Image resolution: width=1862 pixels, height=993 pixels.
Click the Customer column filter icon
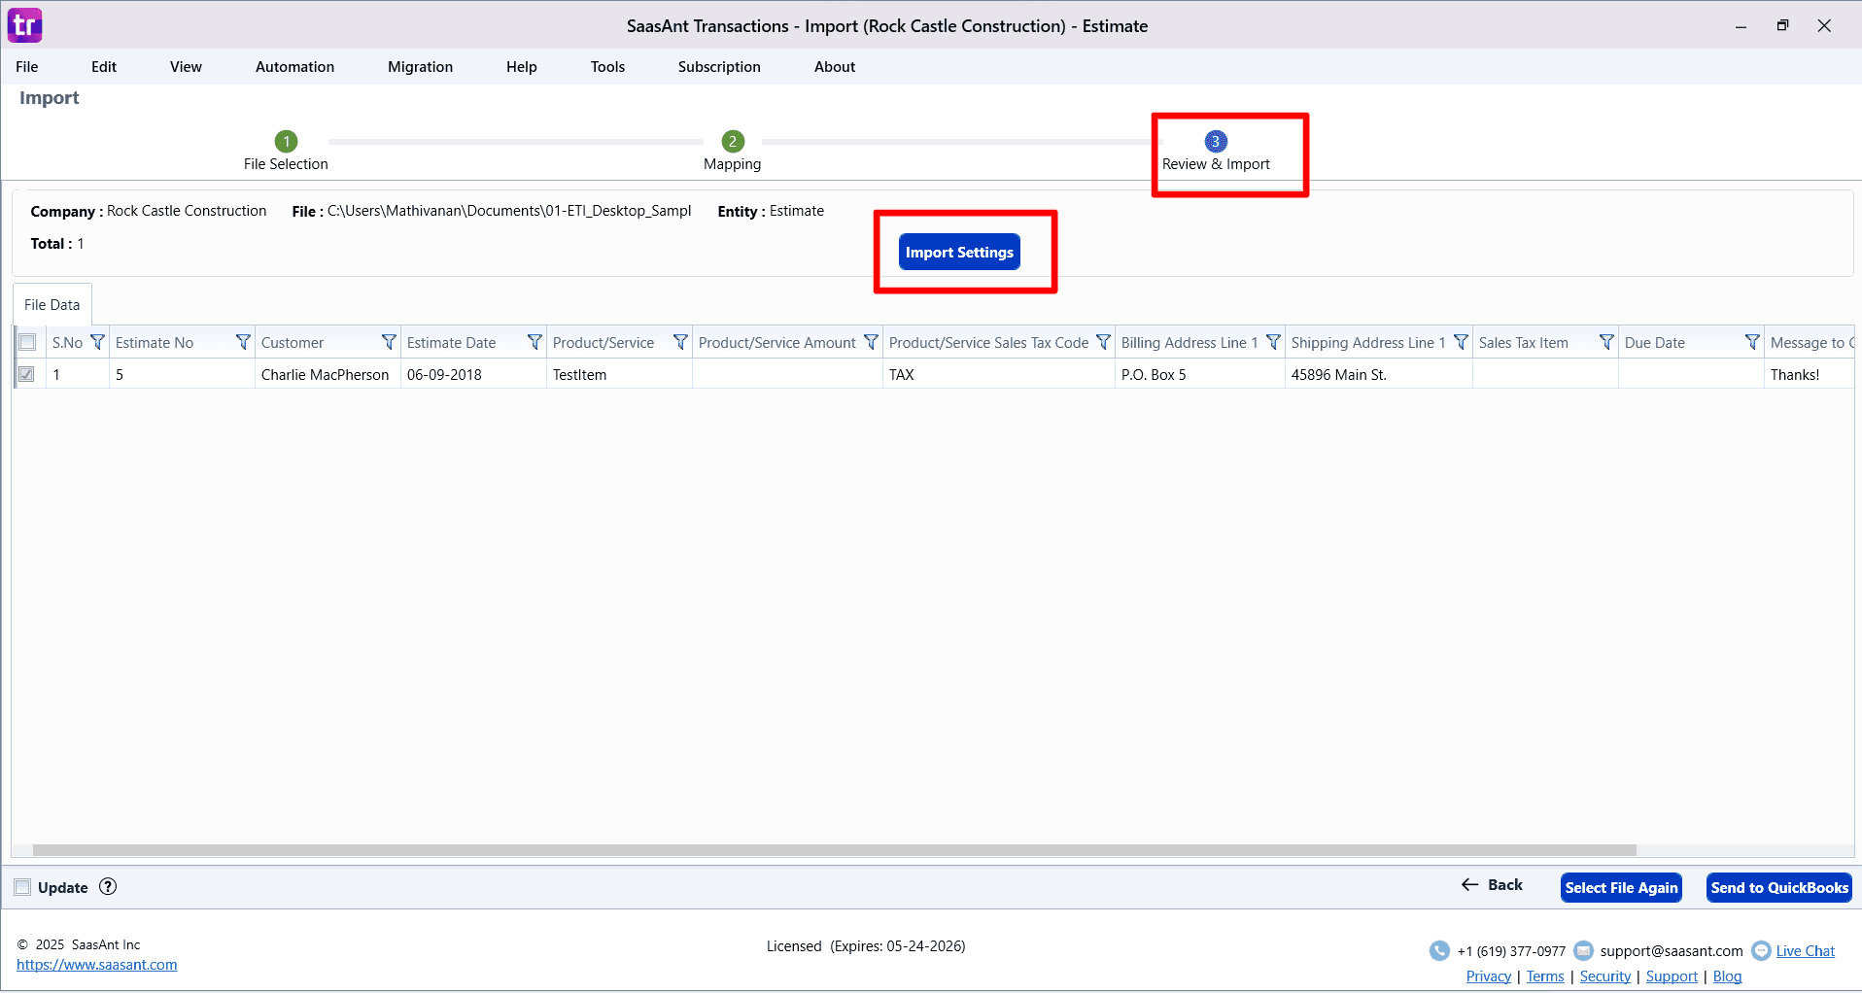(x=389, y=342)
